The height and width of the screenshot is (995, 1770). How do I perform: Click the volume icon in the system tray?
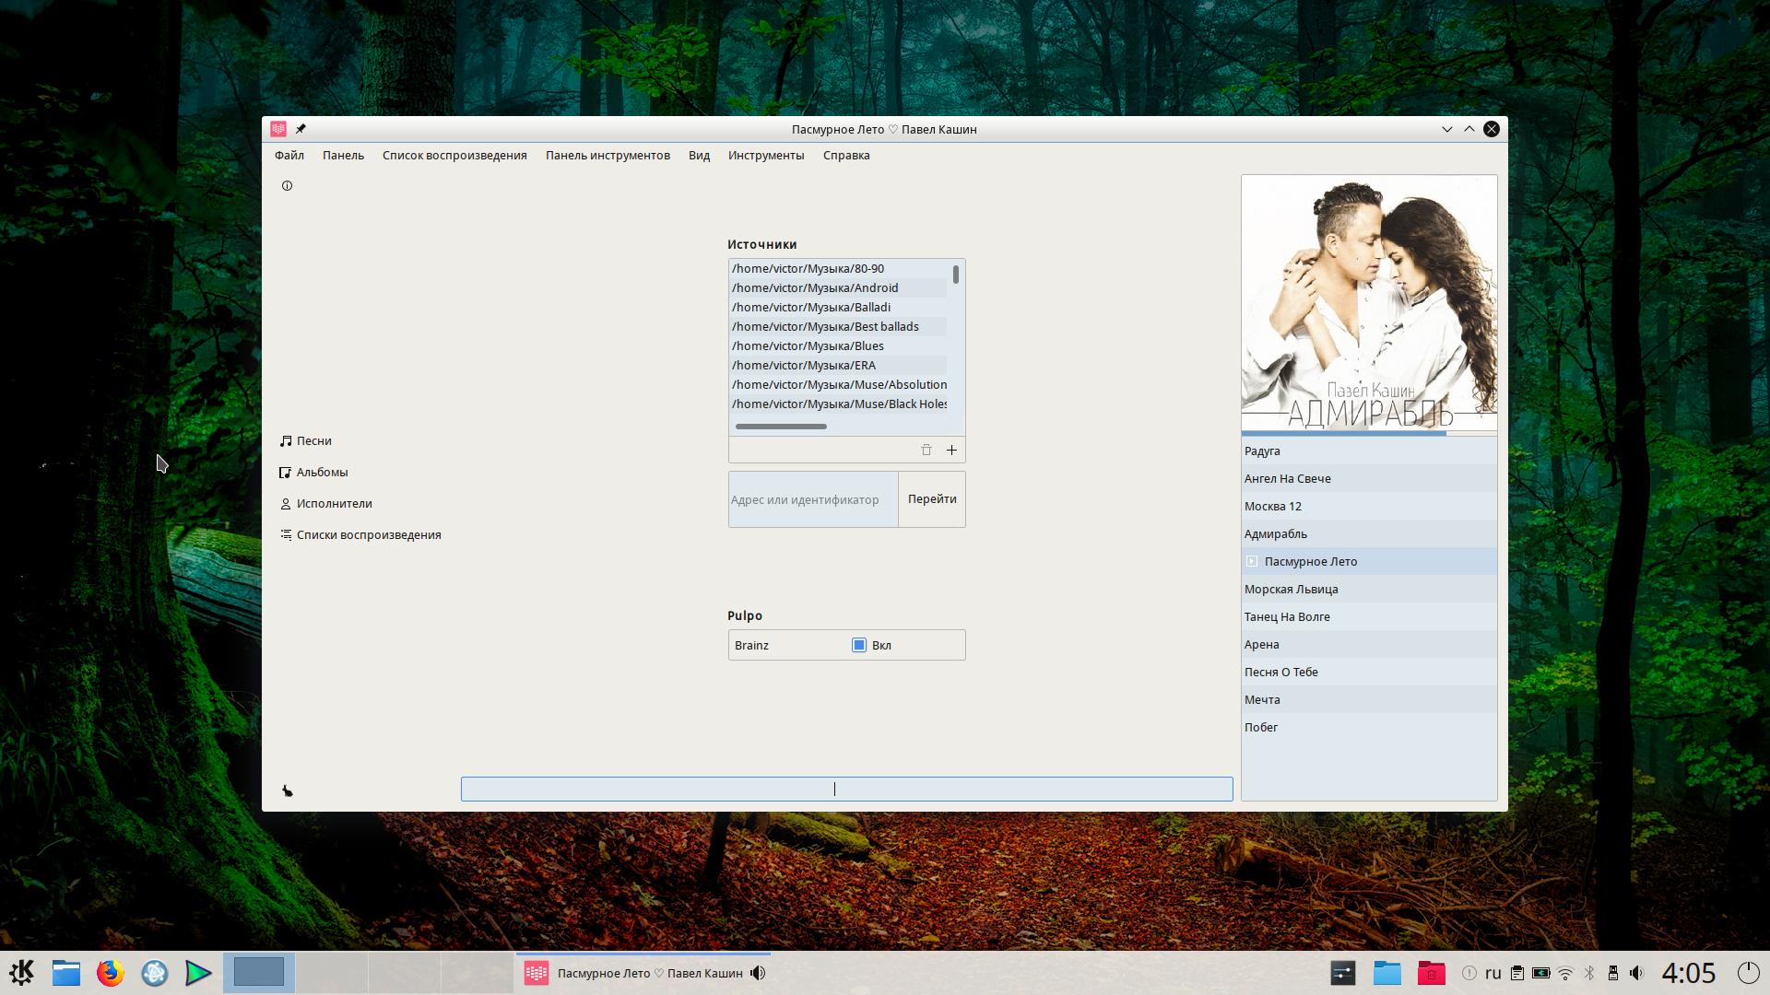pyautogui.click(x=1636, y=973)
